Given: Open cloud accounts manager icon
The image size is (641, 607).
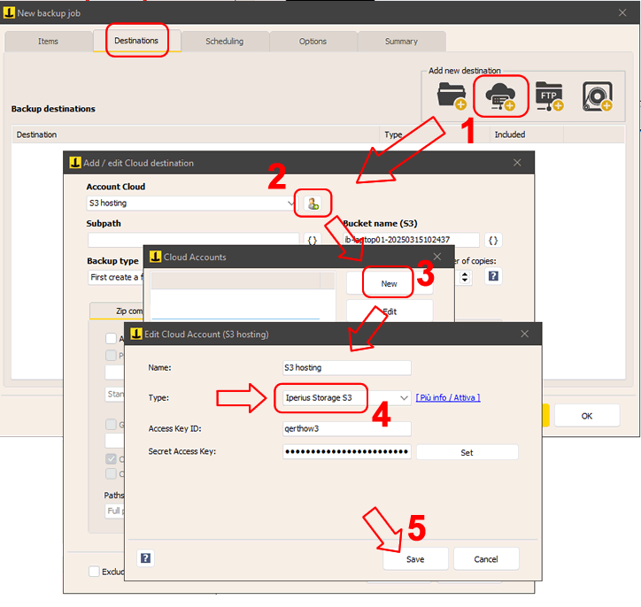Looking at the screenshot, I should point(313,204).
